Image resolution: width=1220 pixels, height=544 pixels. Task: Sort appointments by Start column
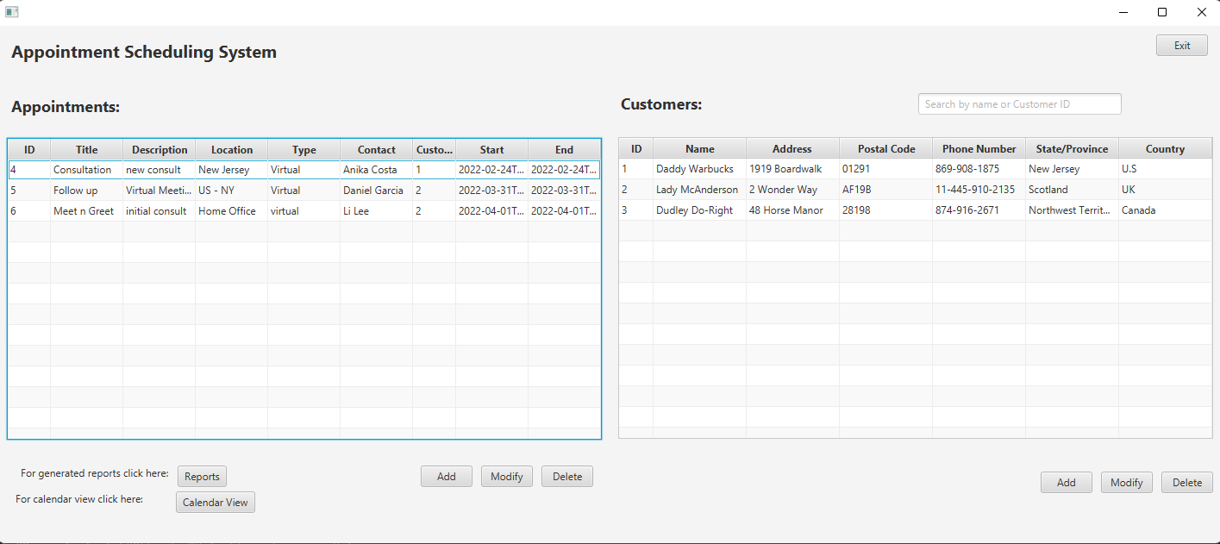(492, 150)
